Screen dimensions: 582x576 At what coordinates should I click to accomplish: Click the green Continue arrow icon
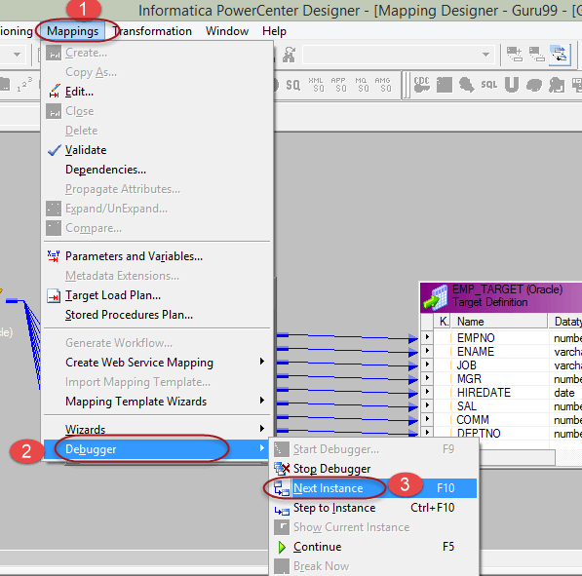pos(282,547)
